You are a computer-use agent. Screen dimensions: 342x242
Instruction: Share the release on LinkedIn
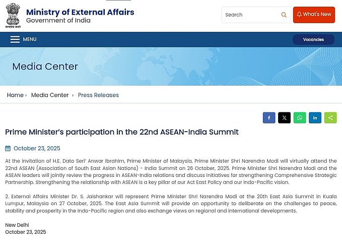point(315,118)
